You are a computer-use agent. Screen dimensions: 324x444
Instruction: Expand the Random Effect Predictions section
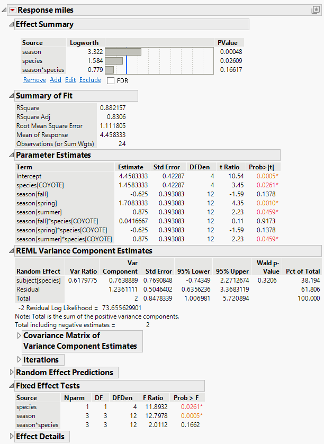pyautogui.click(x=12, y=373)
